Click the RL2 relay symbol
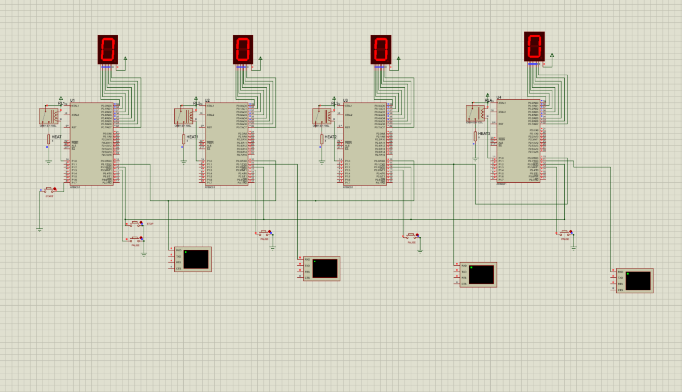 click(184, 116)
